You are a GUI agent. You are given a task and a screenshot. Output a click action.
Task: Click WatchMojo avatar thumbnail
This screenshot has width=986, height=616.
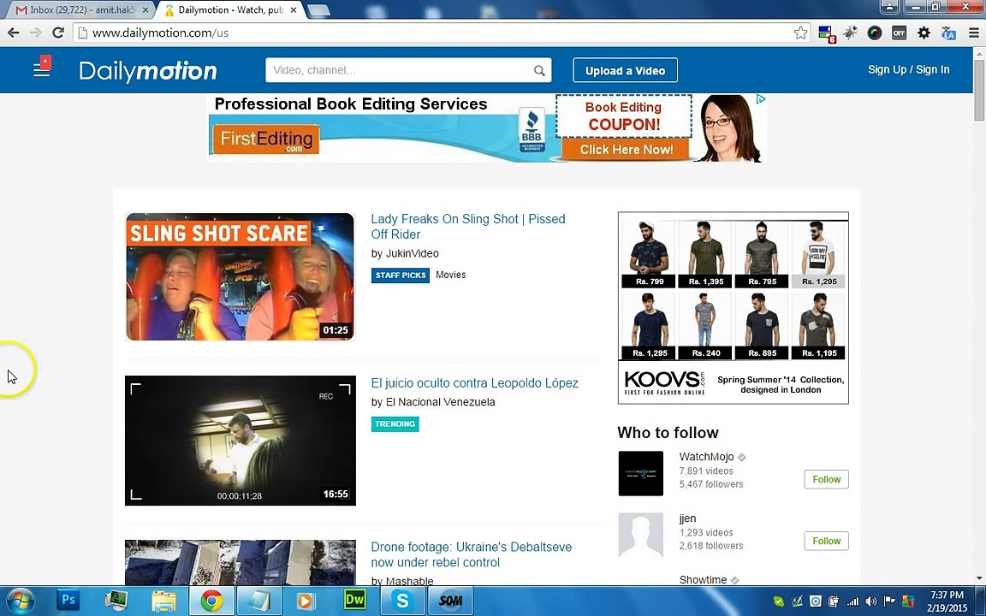(641, 473)
